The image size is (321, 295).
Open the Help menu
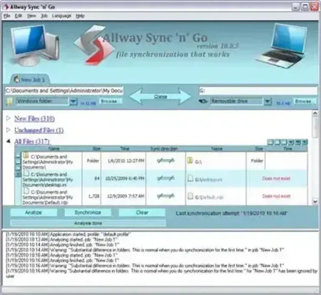(80, 16)
